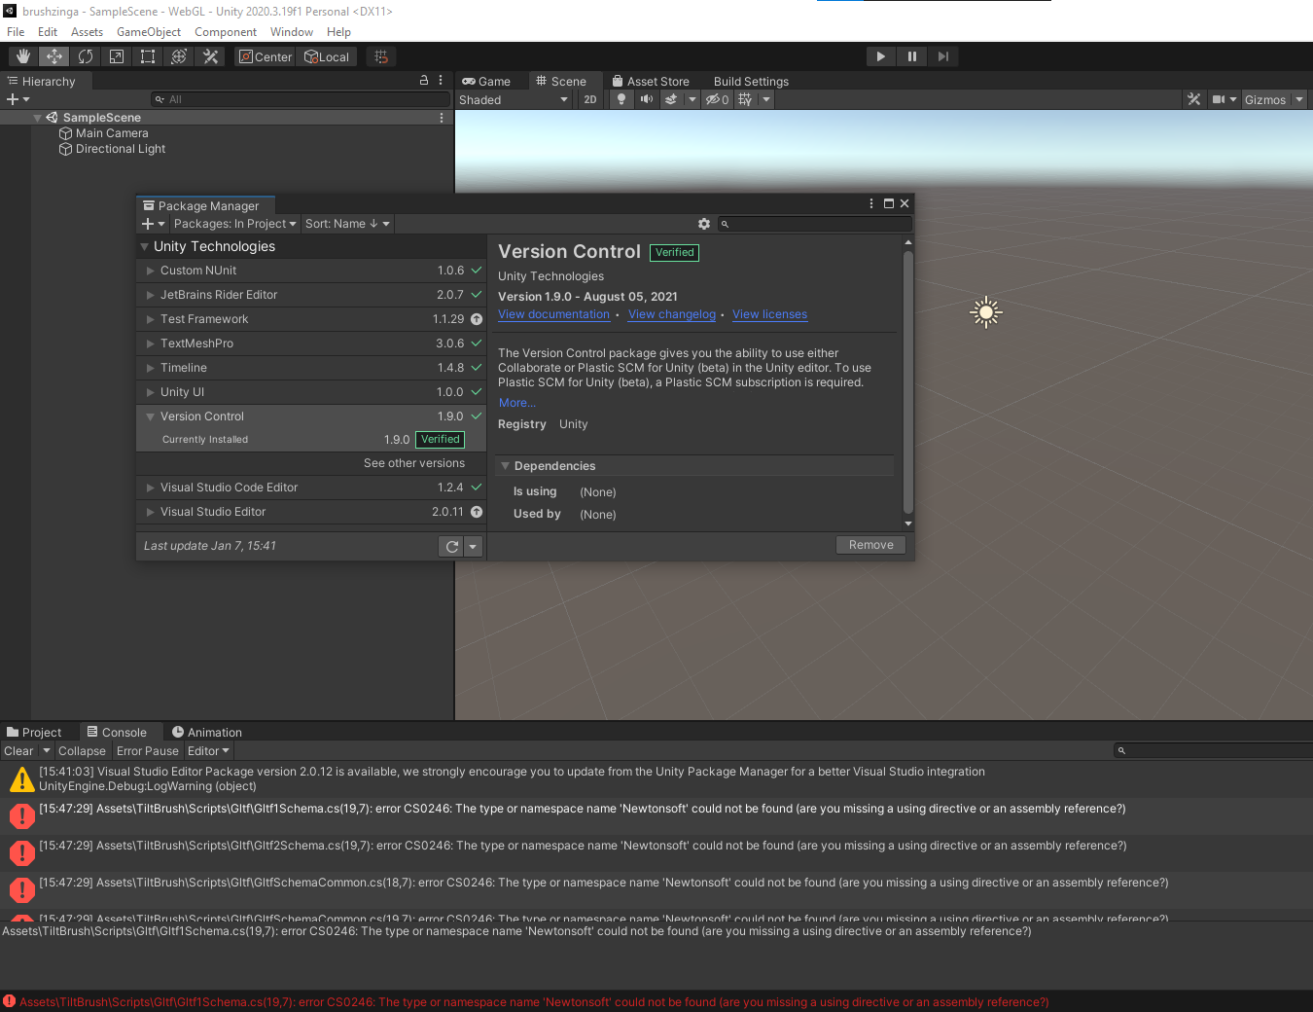Select the Scale tool
The width and height of the screenshot is (1313, 1012).
tap(117, 56)
